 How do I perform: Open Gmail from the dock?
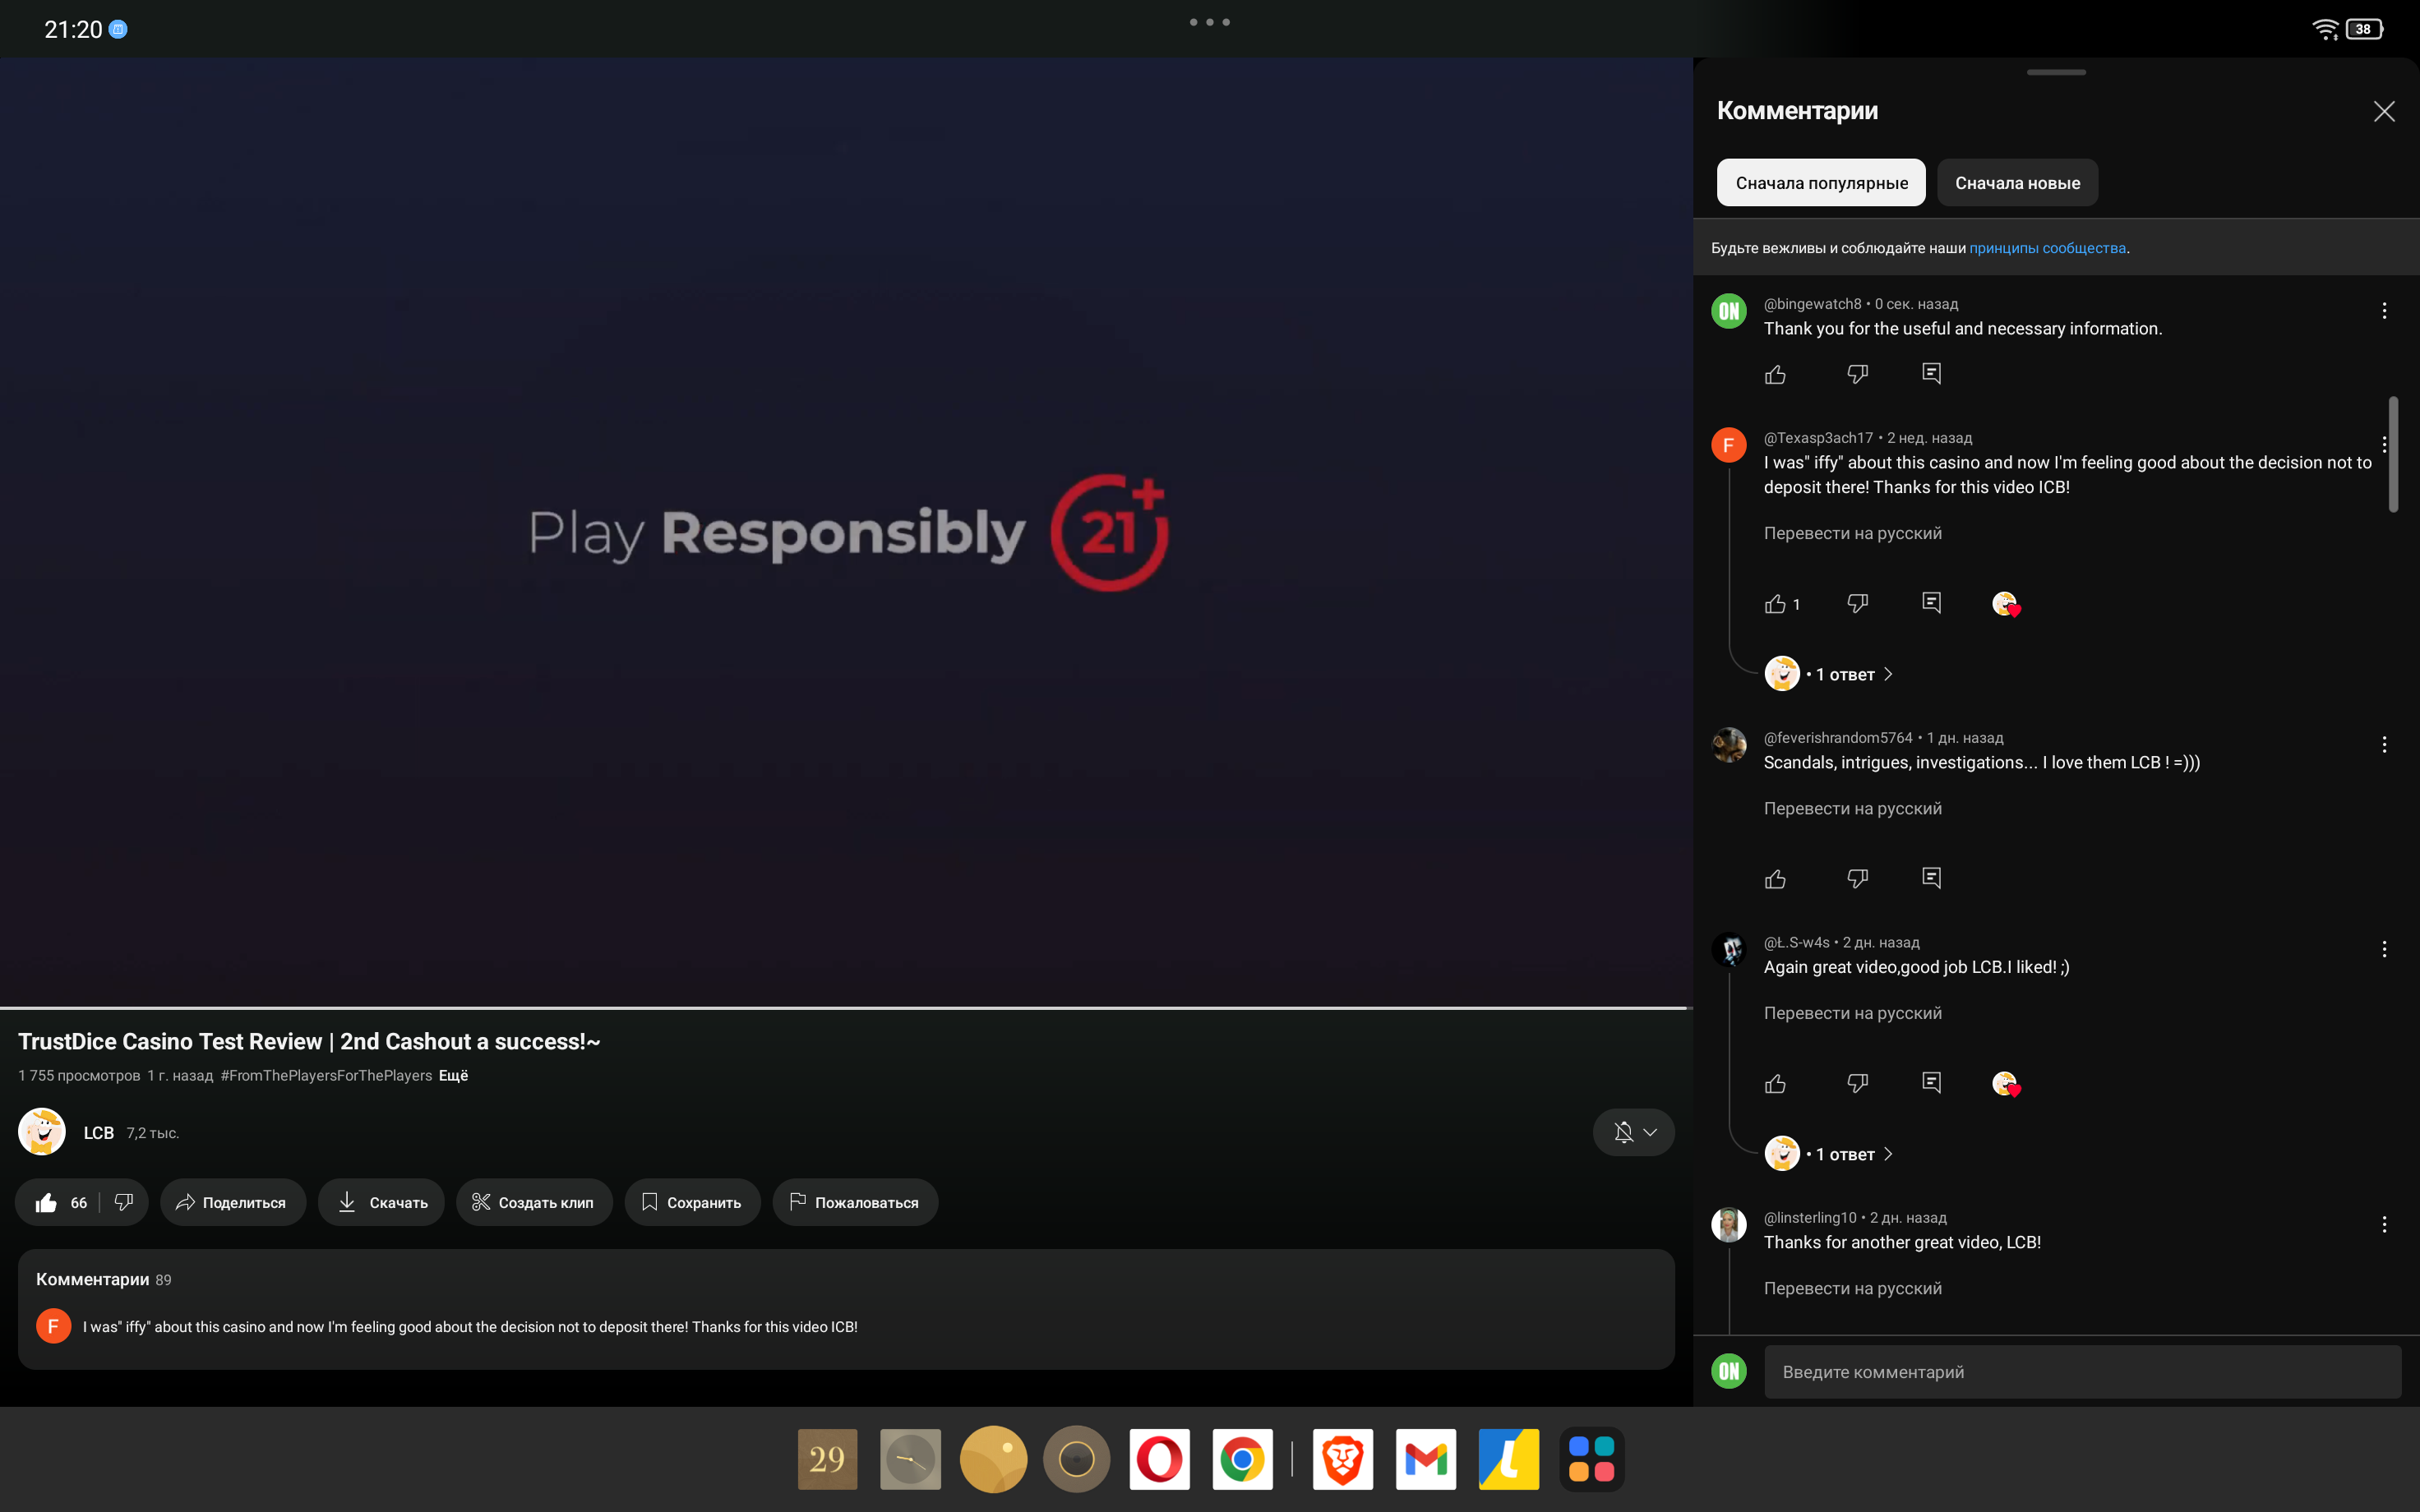coord(1426,1459)
